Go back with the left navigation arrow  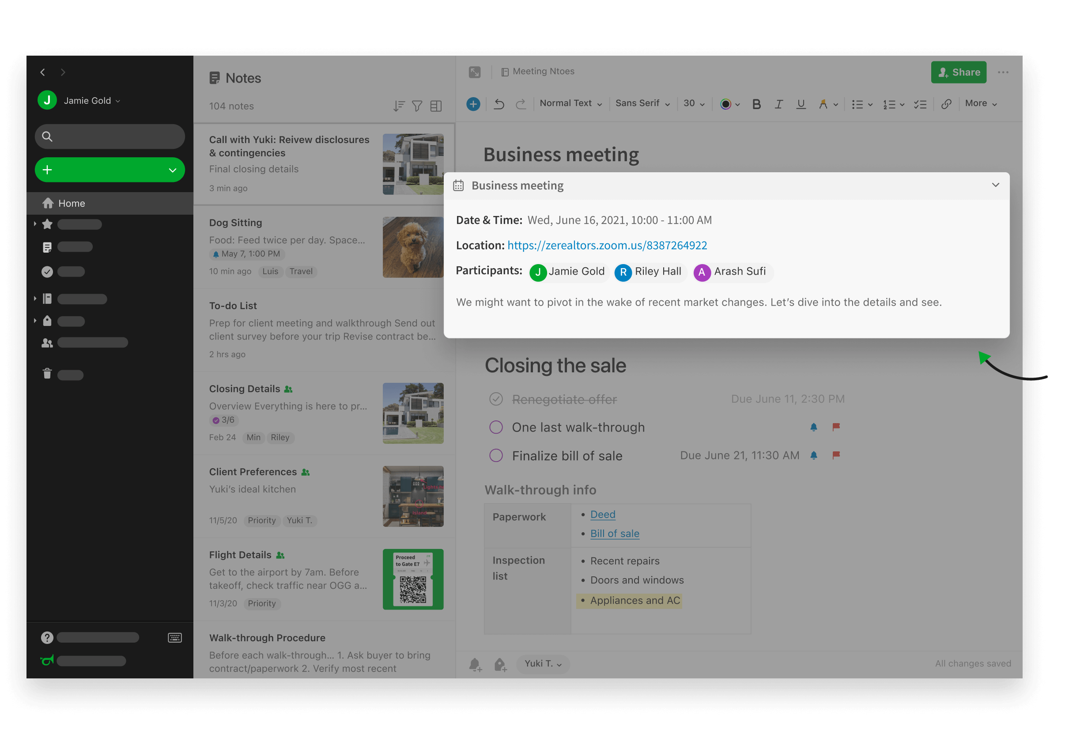[x=43, y=72]
